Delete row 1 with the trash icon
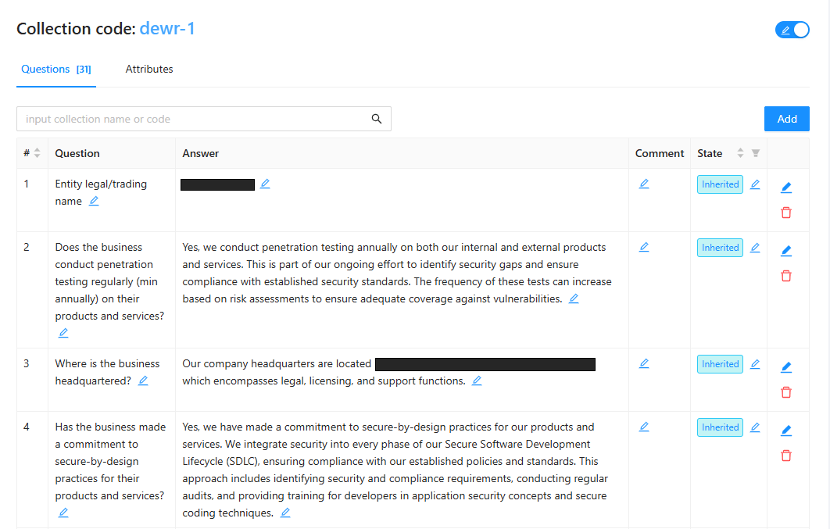Image resolution: width=830 pixels, height=529 pixels. (x=786, y=213)
